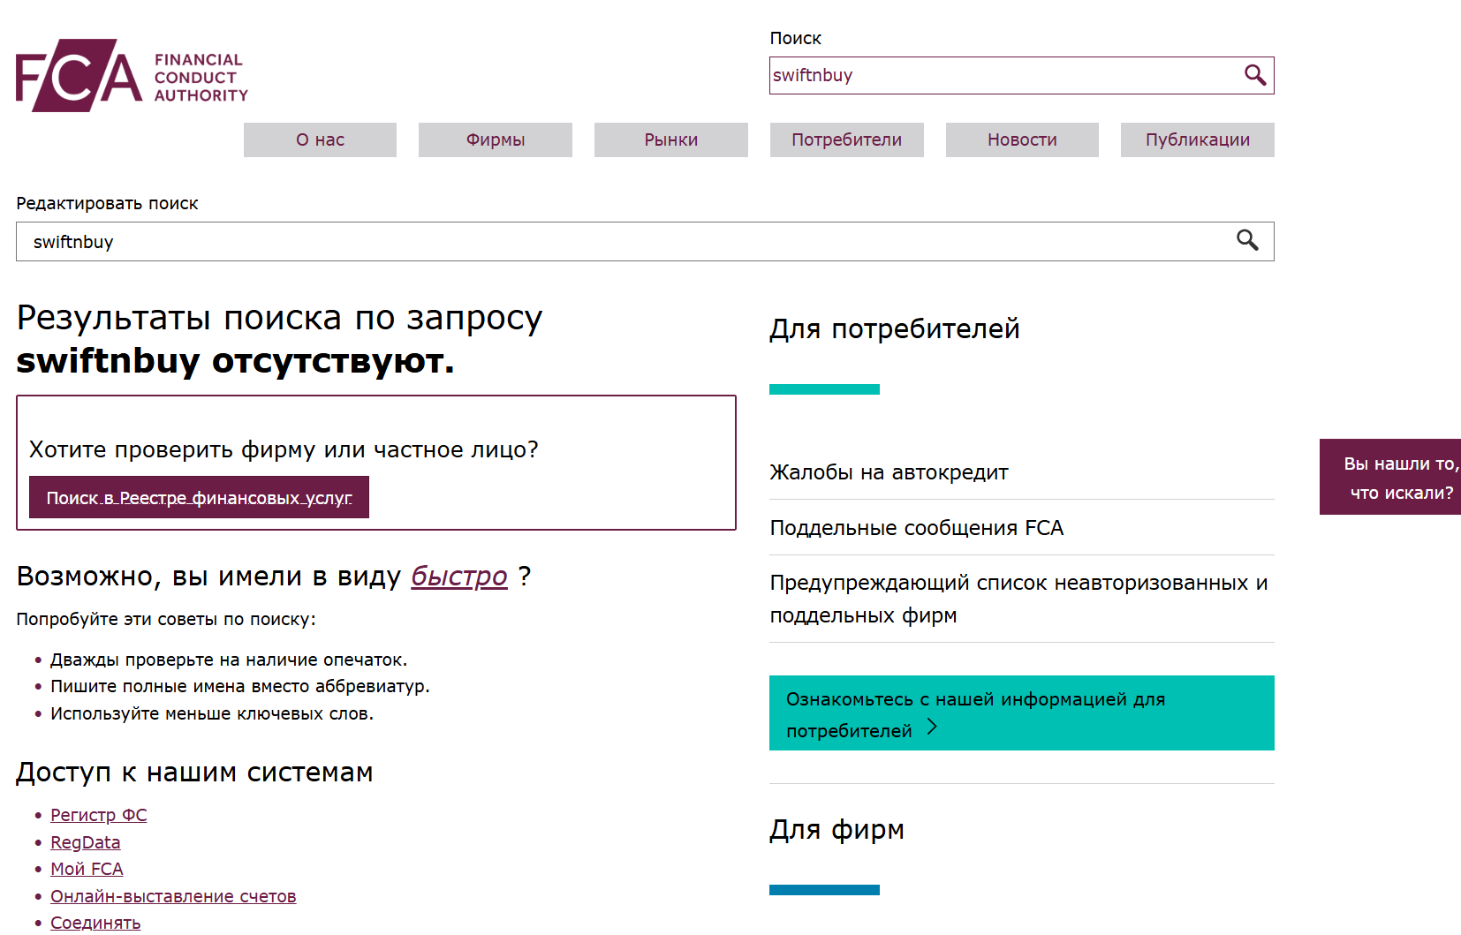
Task: Open the «Фирмы» menu
Action: pyautogui.click(x=495, y=139)
